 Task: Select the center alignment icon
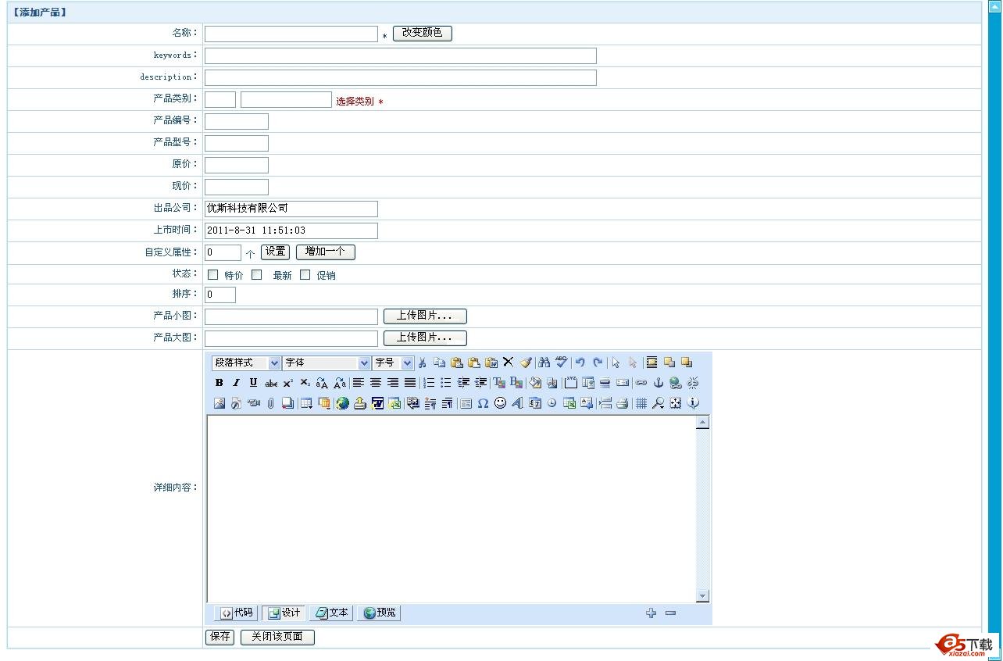[x=375, y=382]
